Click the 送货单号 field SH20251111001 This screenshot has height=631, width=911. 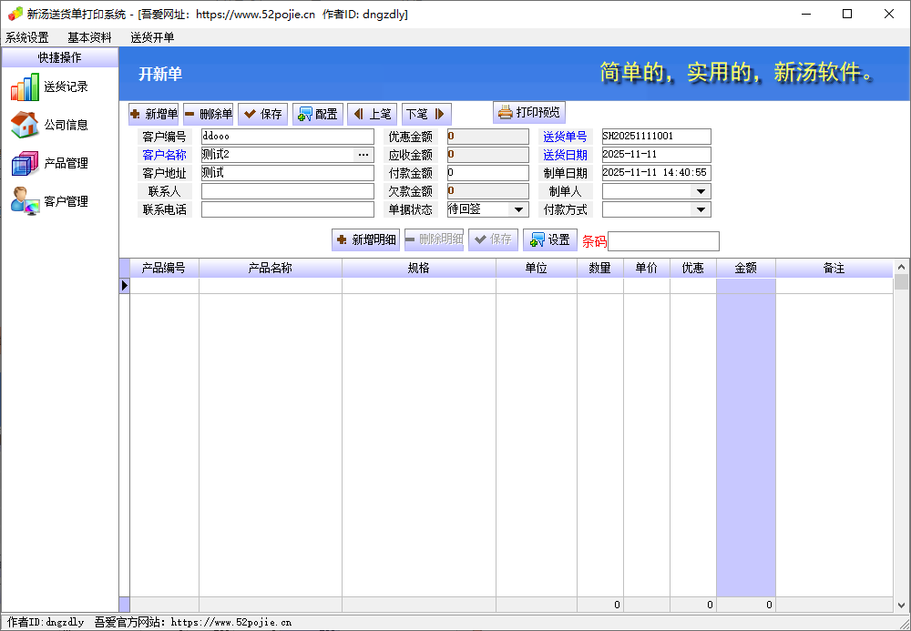(657, 137)
